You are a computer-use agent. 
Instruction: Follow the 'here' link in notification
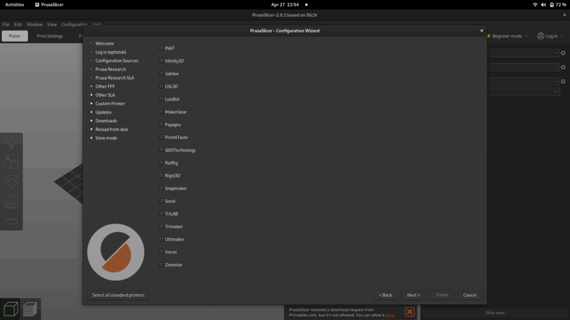click(x=390, y=315)
